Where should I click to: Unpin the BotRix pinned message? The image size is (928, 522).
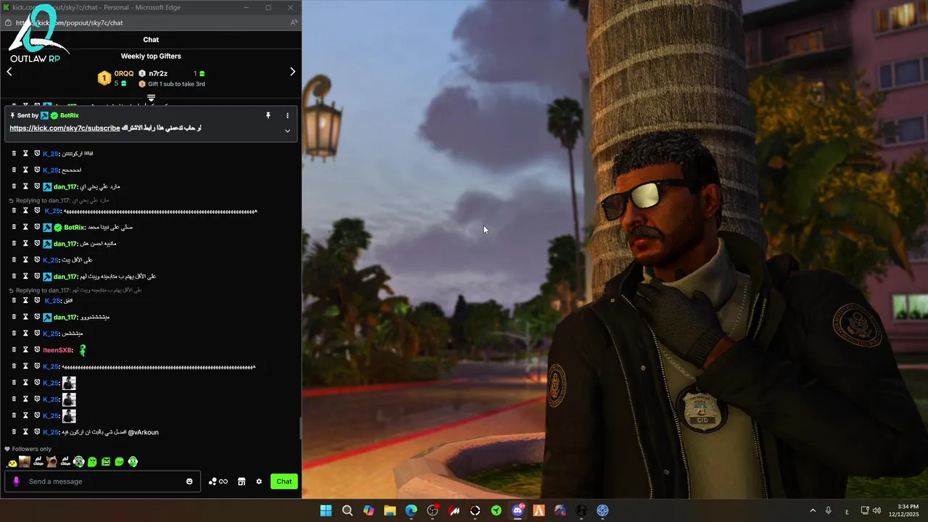[268, 115]
